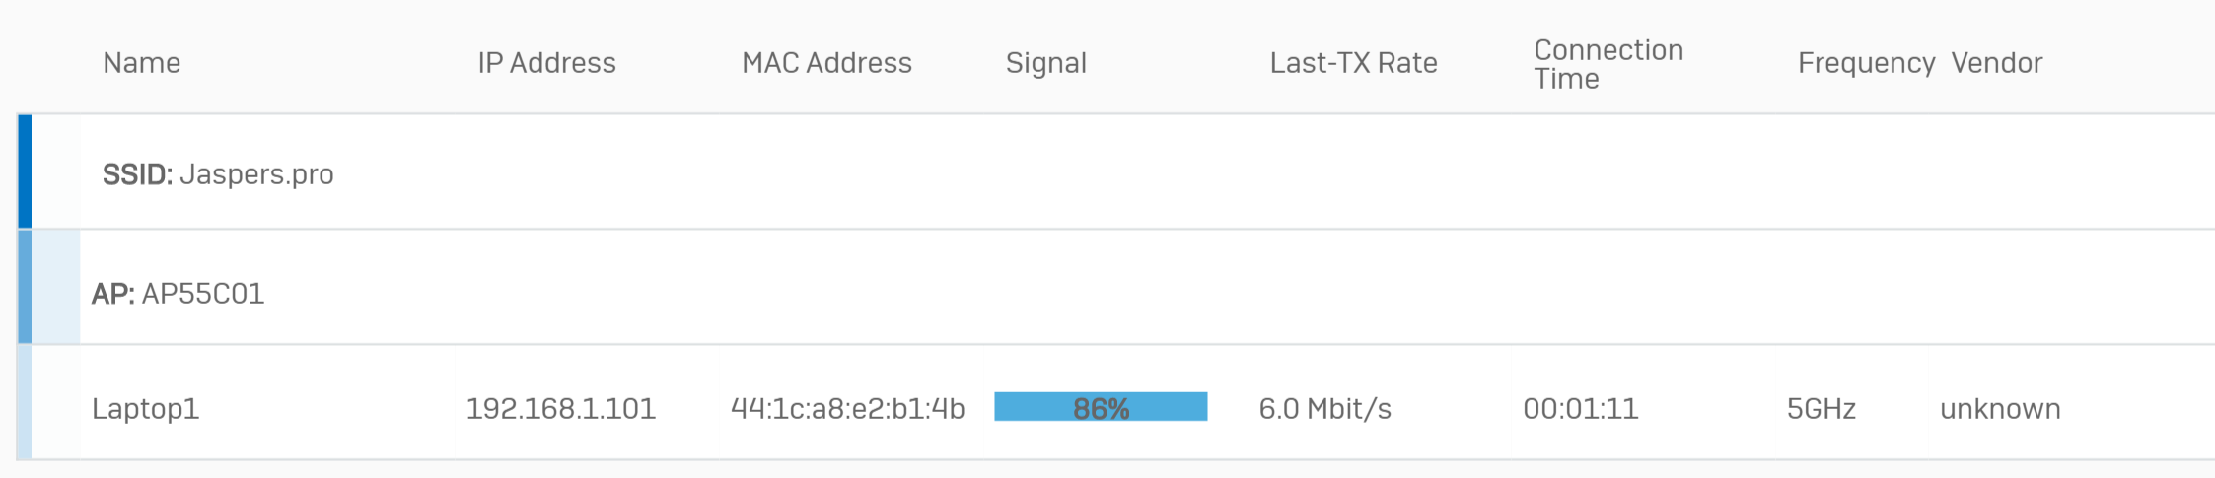Click the 5GHz frequency value
This screenshot has height=478, width=2215.
click(x=1821, y=408)
